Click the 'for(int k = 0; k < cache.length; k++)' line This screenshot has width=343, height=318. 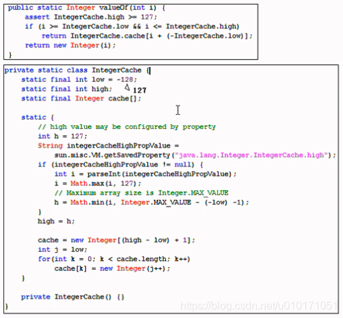click(x=114, y=259)
